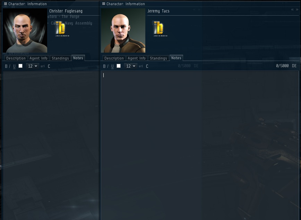Open Agent Info tab for Christer Fuglesang
Screen dimensions: 301x220
coord(38,58)
